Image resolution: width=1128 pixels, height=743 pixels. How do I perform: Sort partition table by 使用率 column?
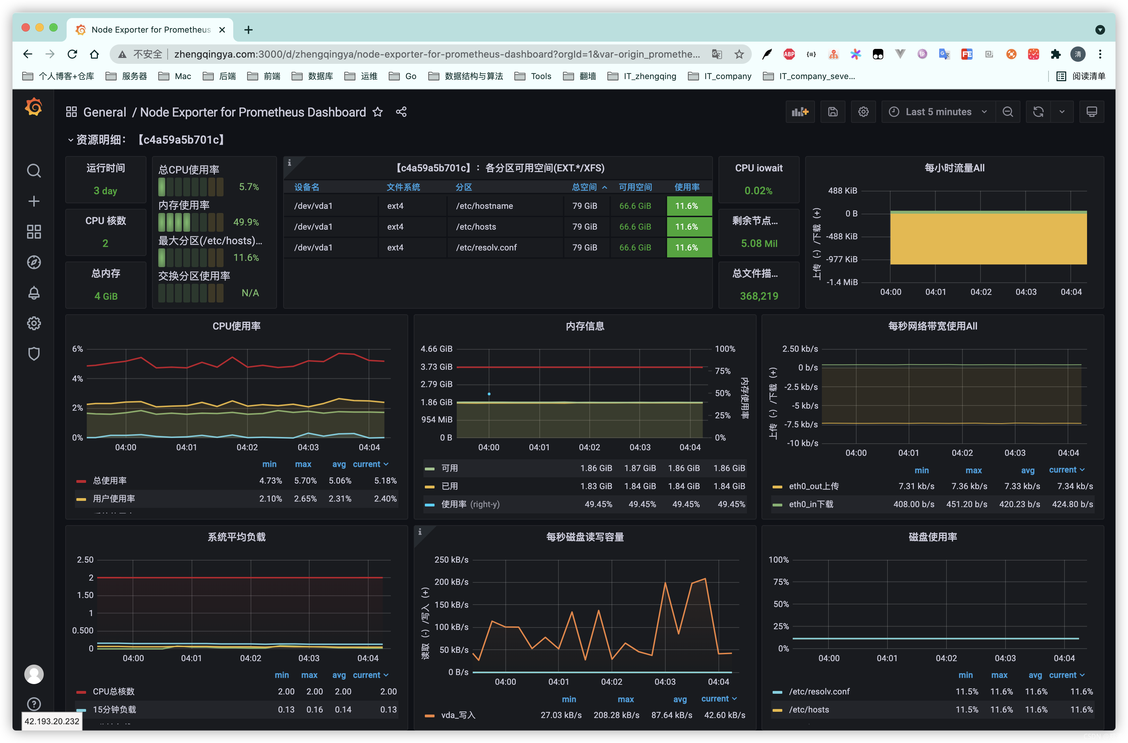687,187
